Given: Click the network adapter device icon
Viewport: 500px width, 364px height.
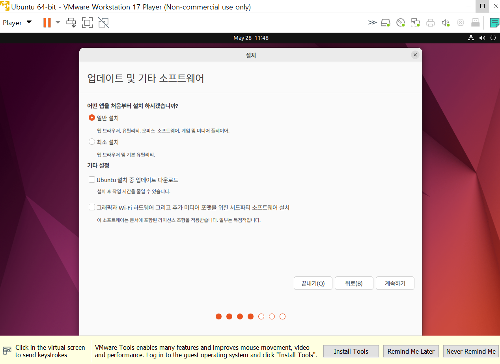Looking at the screenshot, I should (416, 22).
